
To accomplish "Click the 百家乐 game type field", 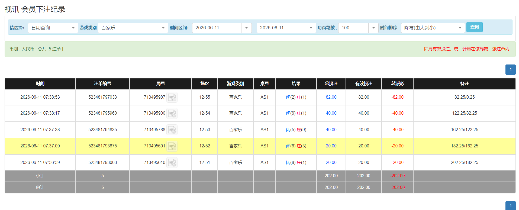I will tap(128, 28).
